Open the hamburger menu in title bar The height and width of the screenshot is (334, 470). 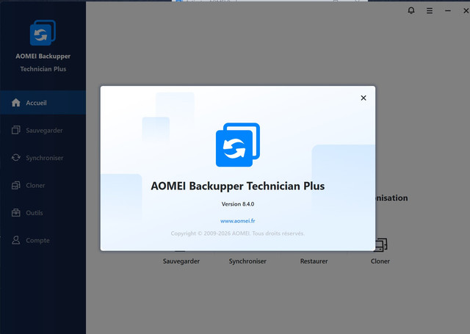click(430, 11)
